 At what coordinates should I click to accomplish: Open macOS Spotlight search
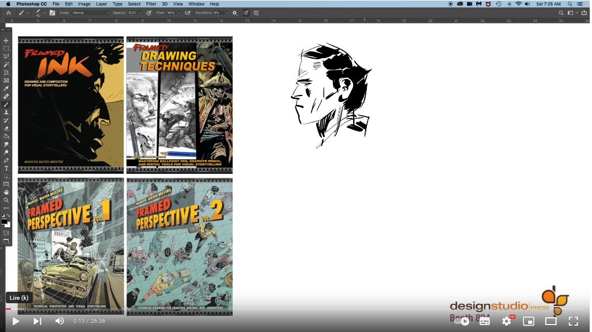coord(570,4)
